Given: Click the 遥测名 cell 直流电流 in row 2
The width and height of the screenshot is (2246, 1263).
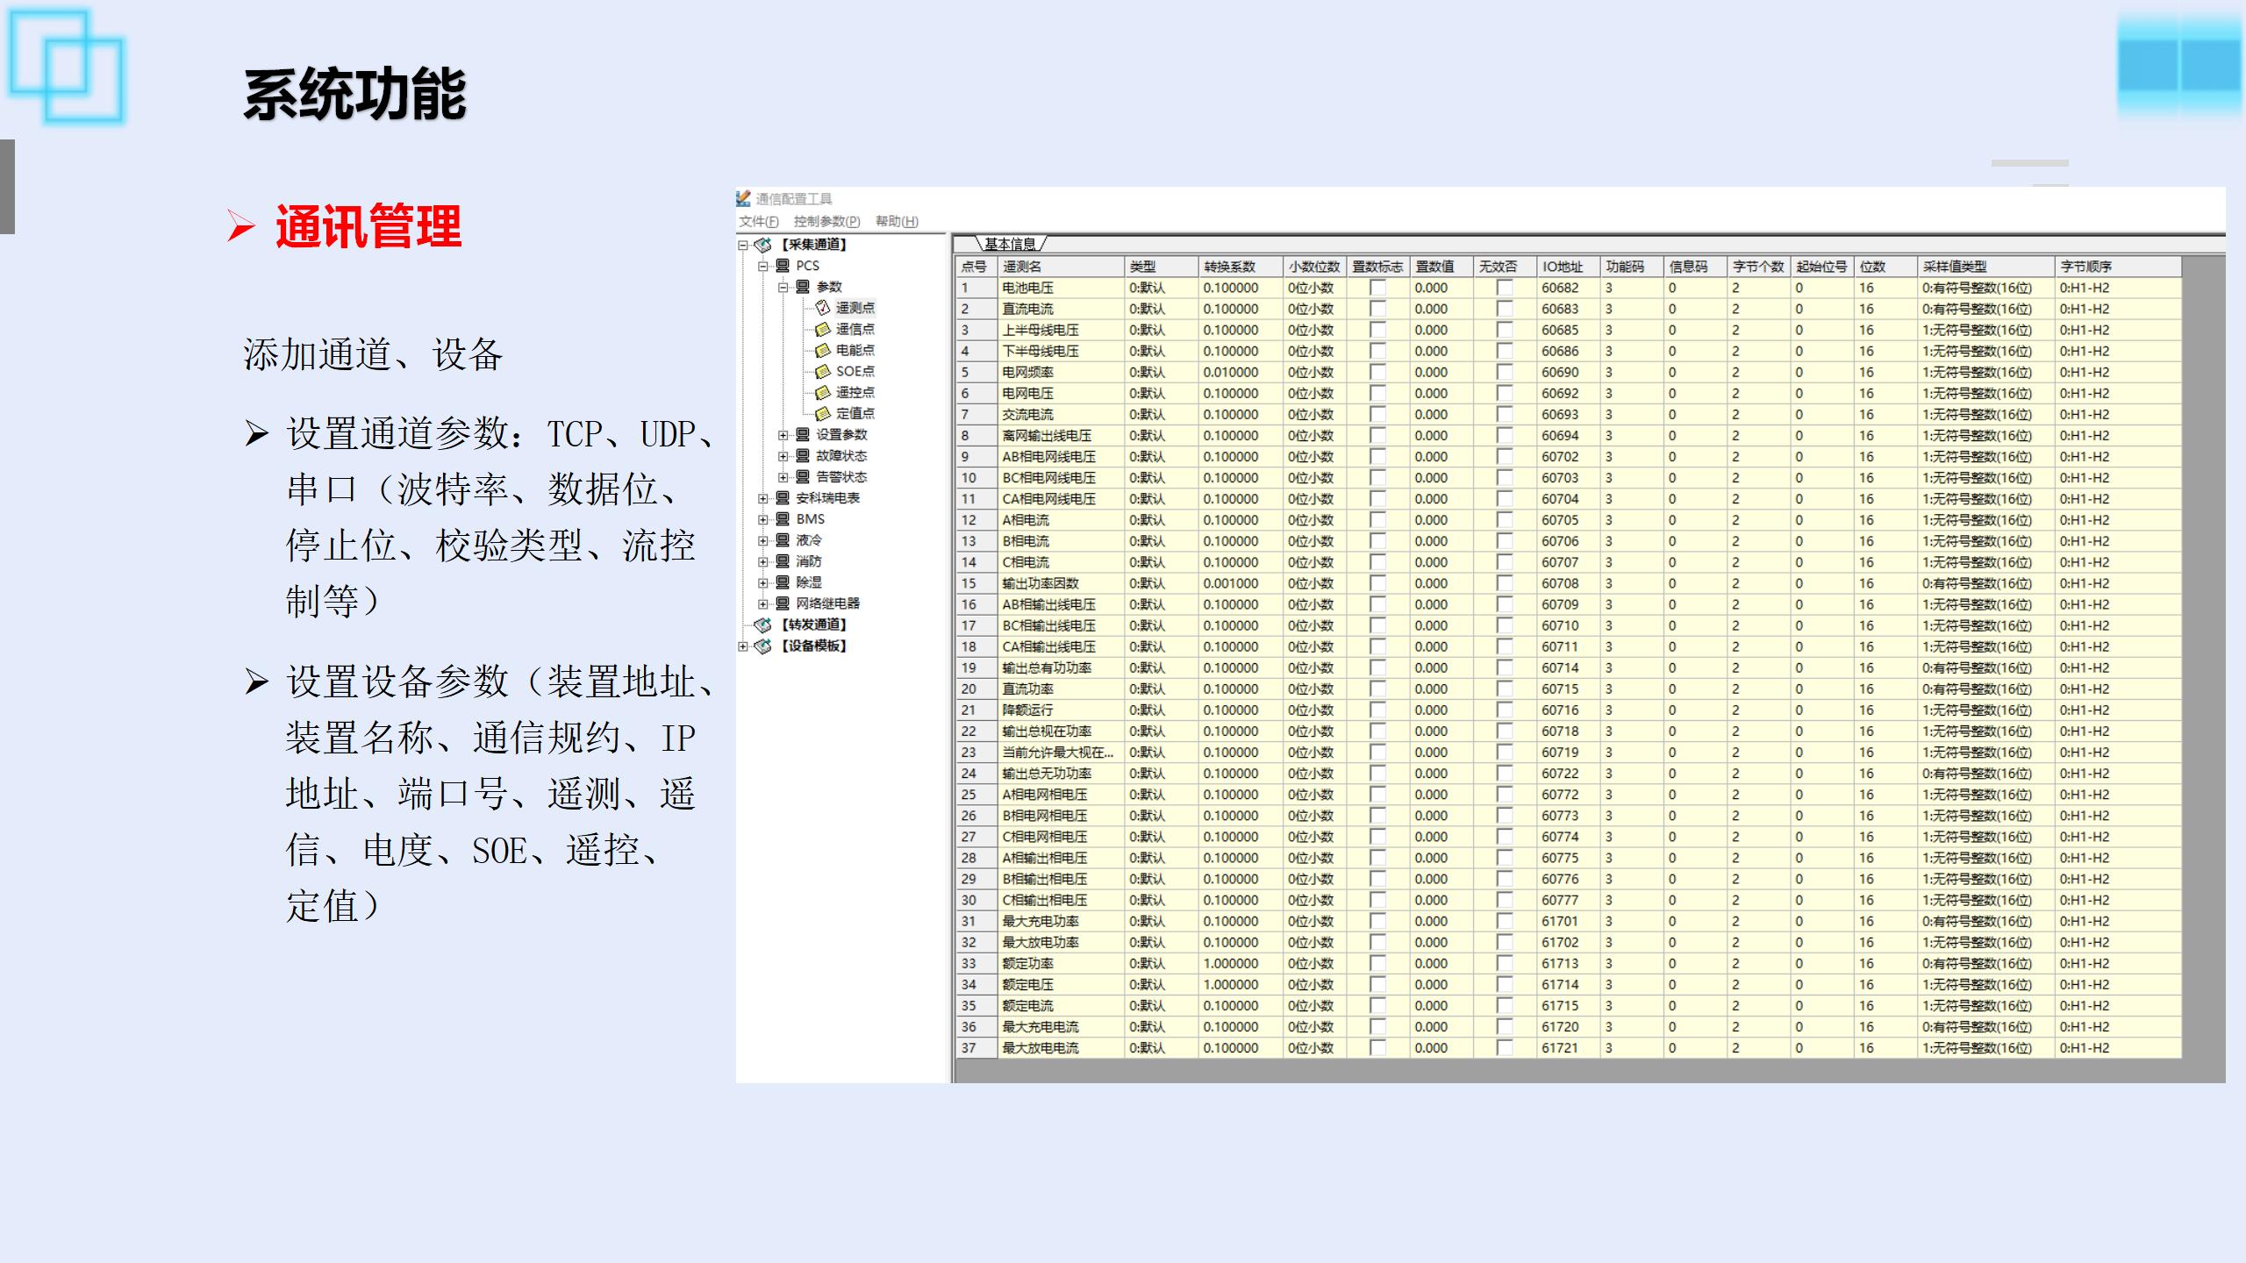Looking at the screenshot, I should [x=1028, y=309].
